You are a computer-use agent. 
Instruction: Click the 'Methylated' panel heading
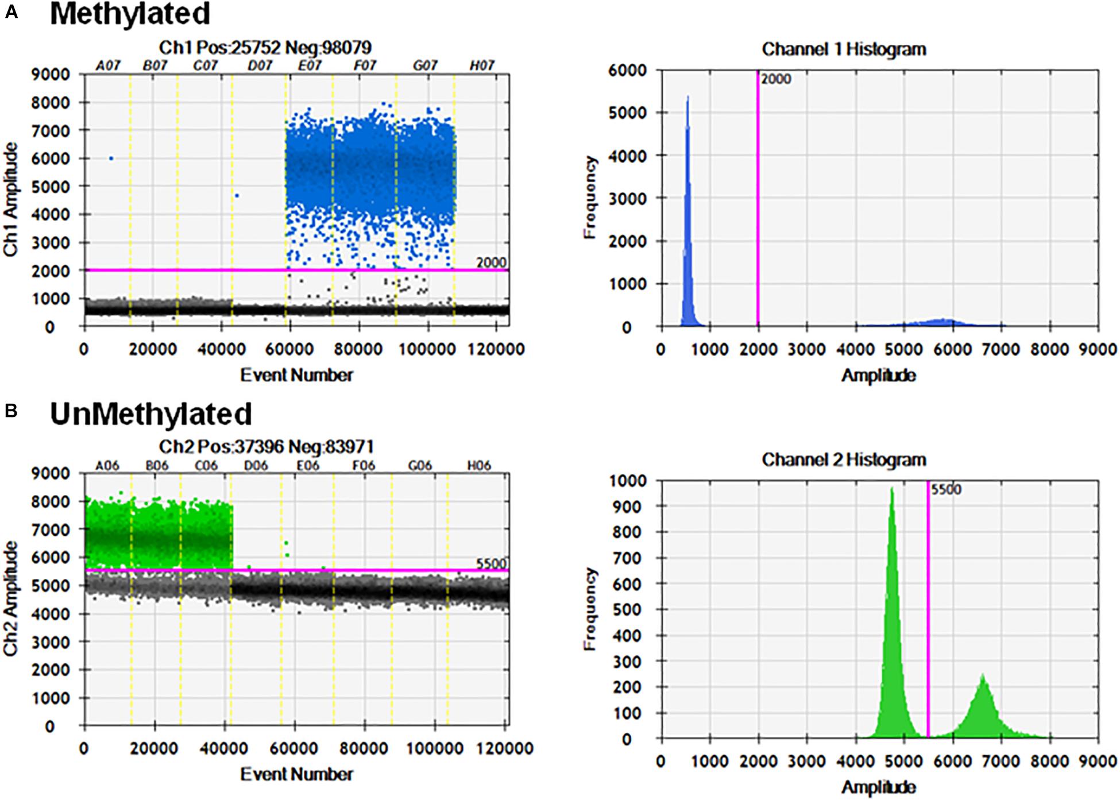click(x=130, y=14)
